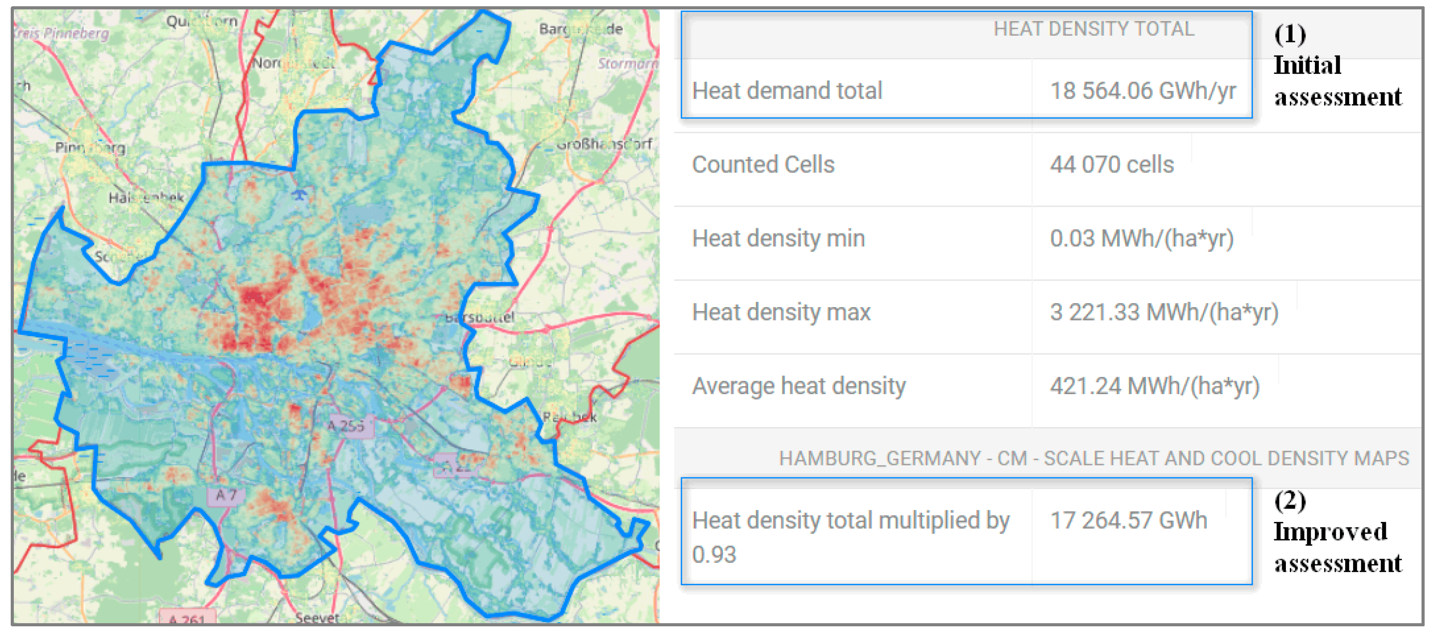The height and width of the screenshot is (633, 1434).
Task: Select the Hamburg scale heat density maps header
Action: tap(1093, 458)
